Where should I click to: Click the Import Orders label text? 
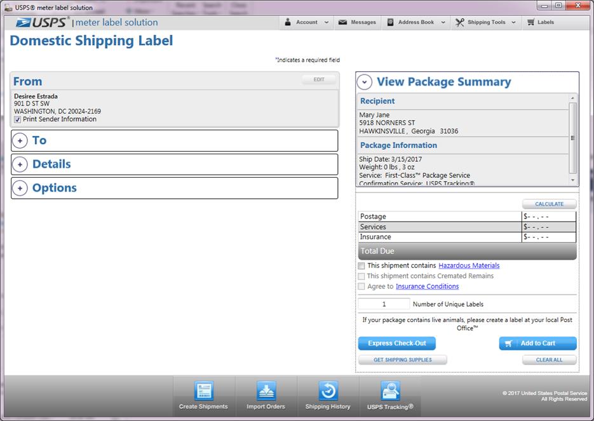266,406
